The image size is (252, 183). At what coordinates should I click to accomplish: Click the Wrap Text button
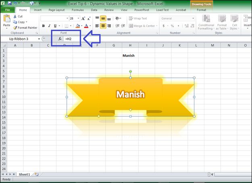(x=138, y=18)
